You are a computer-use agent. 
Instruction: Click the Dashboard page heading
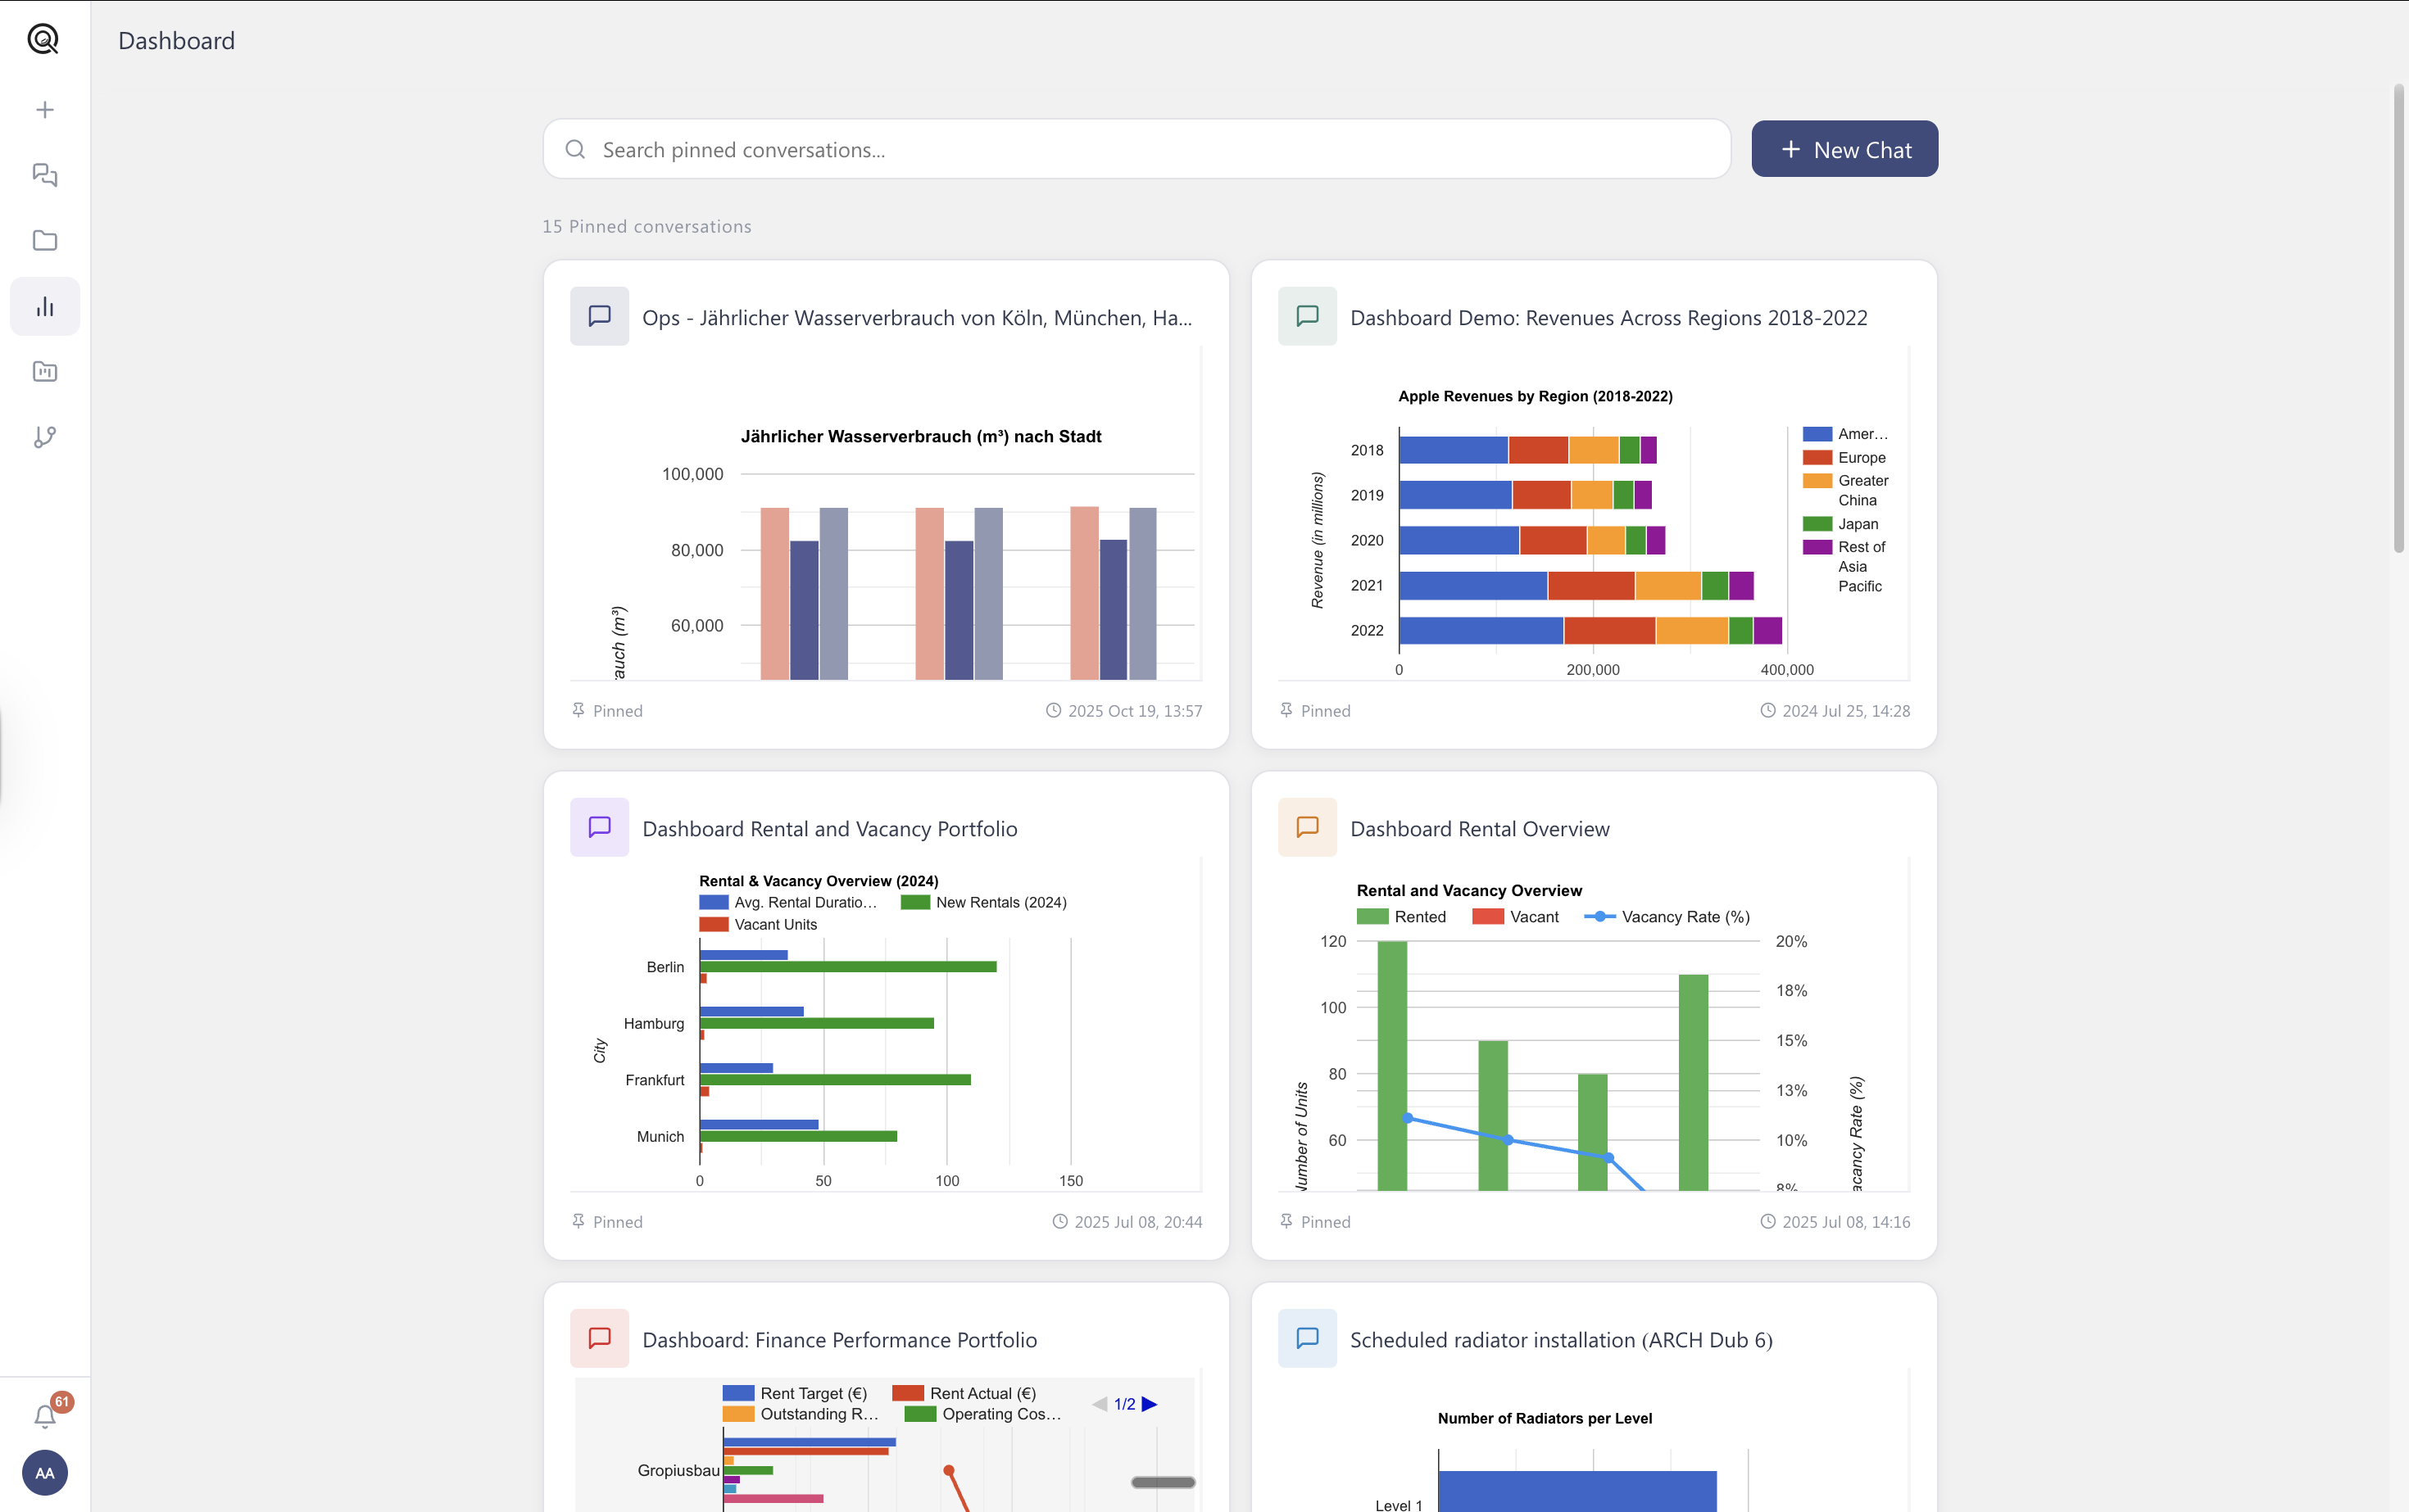(x=176, y=40)
